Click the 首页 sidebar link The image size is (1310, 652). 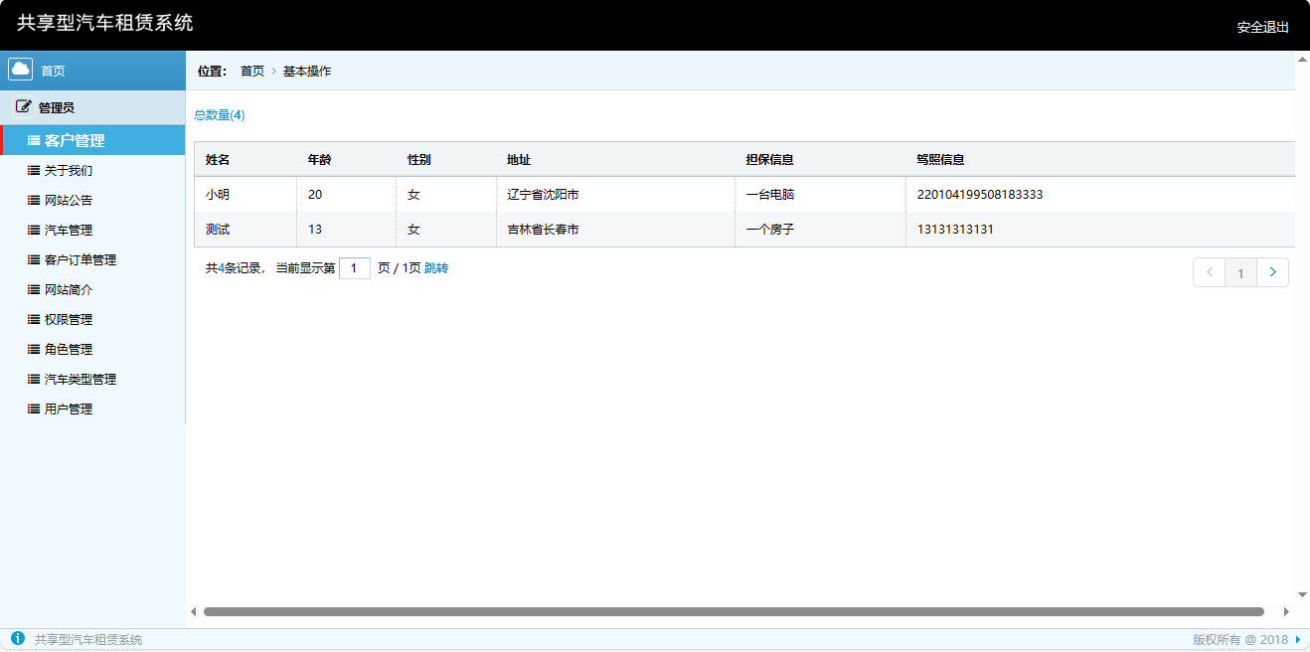[x=53, y=71]
